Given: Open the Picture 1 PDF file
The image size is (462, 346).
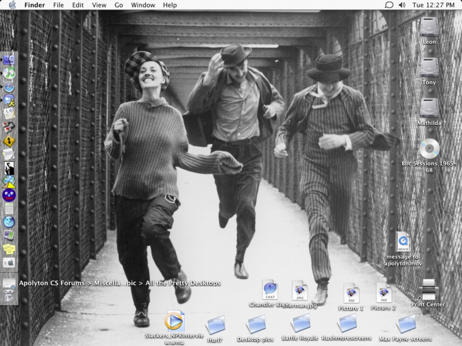Looking at the screenshot, I should pyautogui.click(x=351, y=293).
